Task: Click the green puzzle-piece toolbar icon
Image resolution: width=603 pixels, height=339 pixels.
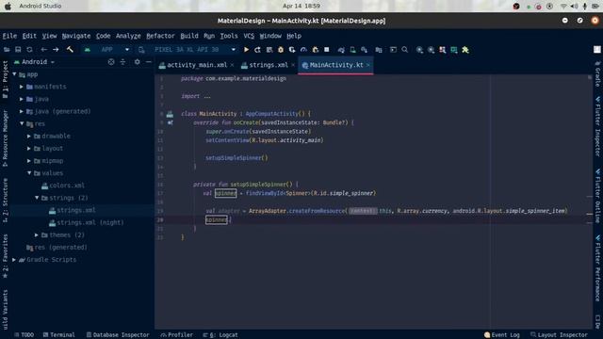Action: tap(465, 50)
